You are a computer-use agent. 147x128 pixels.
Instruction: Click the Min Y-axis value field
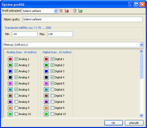[x=25, y=34]
